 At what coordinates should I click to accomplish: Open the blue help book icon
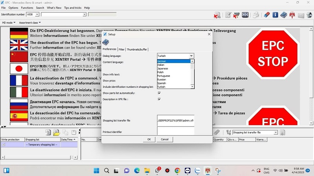[x=283, y=15]
